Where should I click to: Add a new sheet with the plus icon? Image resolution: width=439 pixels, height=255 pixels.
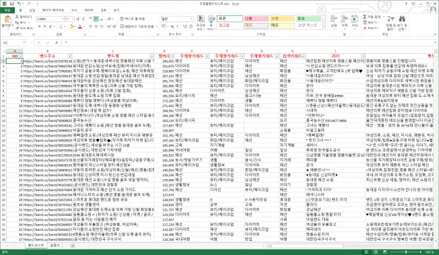[73, 246]
